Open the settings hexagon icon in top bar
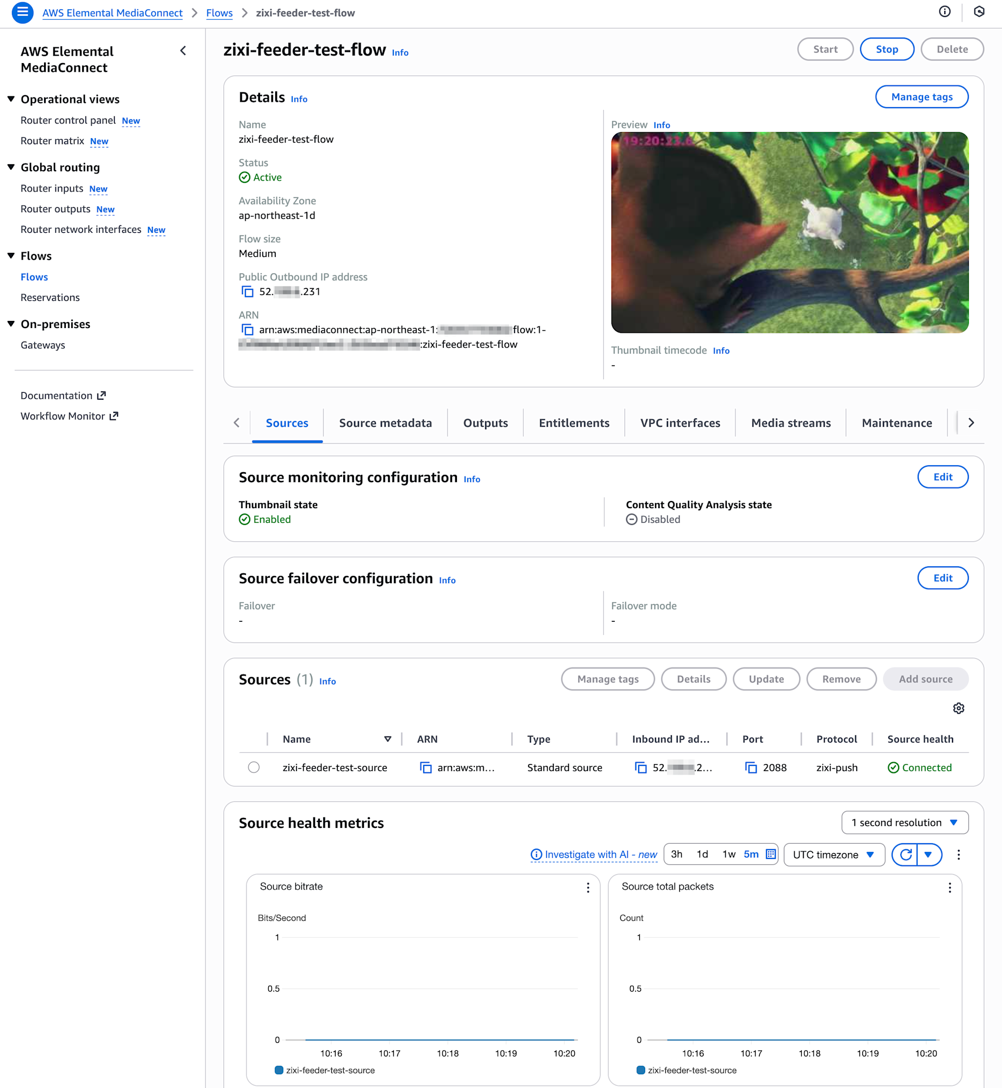The width and height of the screenshot is (1002, 1088). 979,12
